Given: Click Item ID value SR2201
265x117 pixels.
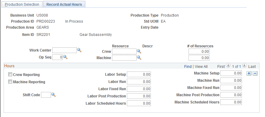Looking at the screenshot, I should [43, 35].
